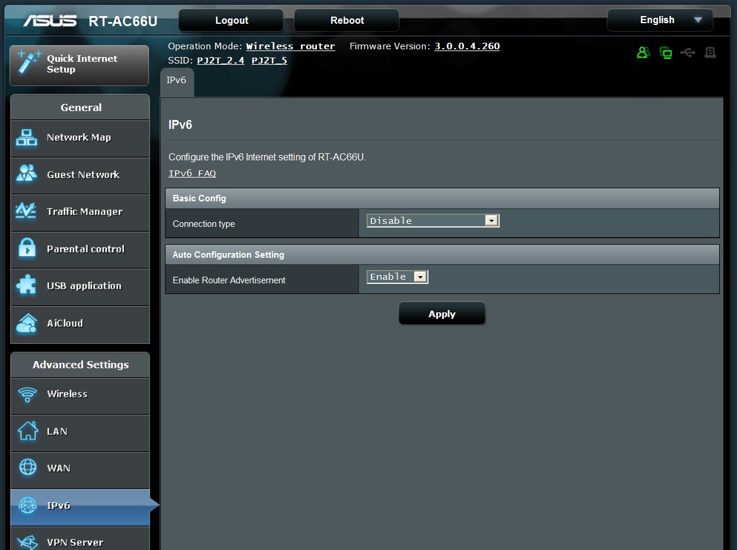Image resolution: width=737 pixels, height=550 pixels.
Task: Click the Enable Router Advertisement label
Action: (229, 280)
